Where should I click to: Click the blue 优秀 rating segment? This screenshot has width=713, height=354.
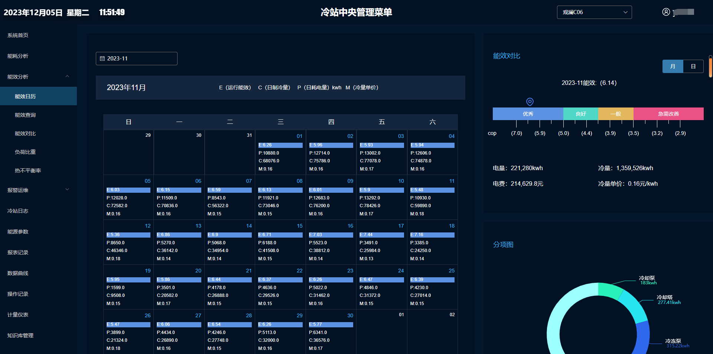[528, 114]
